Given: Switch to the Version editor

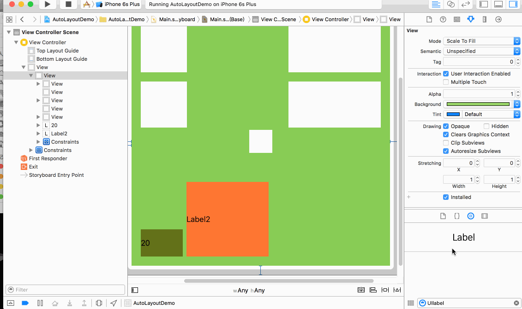Looking at the screenshot, I should tap(466, 4).
